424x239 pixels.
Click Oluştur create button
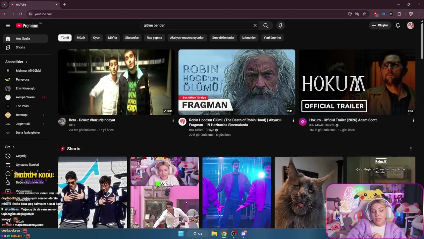click(x=380, y=26)
